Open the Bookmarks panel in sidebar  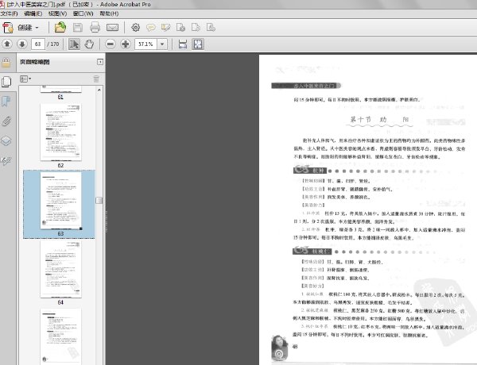pos(6,102)
